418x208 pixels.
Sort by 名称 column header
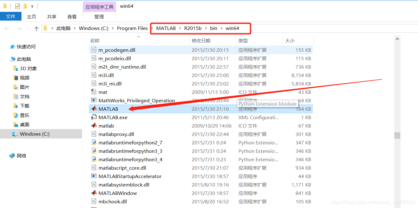139,41
